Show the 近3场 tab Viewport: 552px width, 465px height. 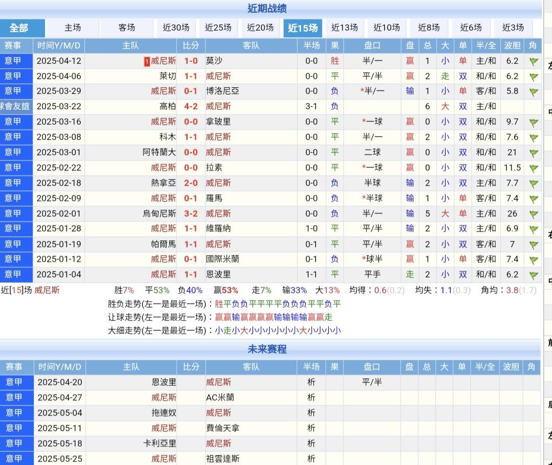point(513,28)
